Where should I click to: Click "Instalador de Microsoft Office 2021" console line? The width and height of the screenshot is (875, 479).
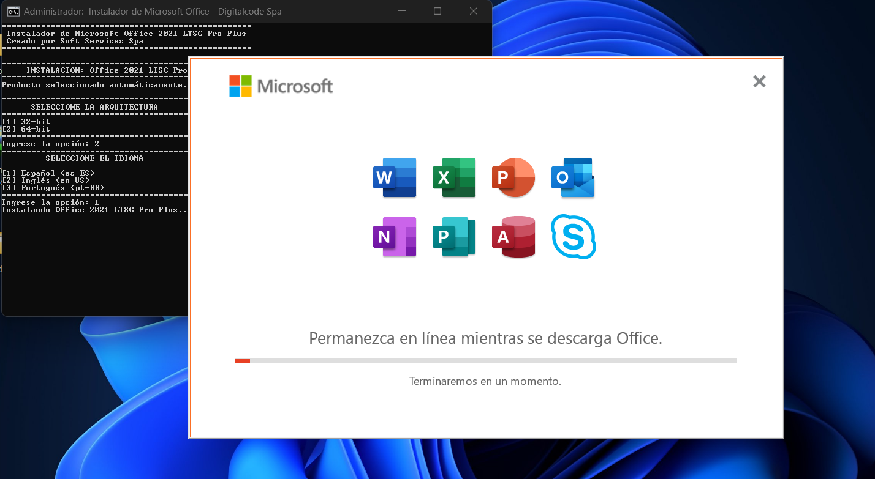coord(126,34)
